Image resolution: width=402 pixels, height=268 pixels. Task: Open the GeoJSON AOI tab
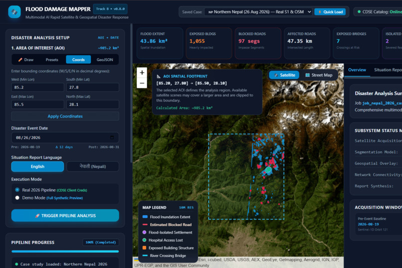105,60
